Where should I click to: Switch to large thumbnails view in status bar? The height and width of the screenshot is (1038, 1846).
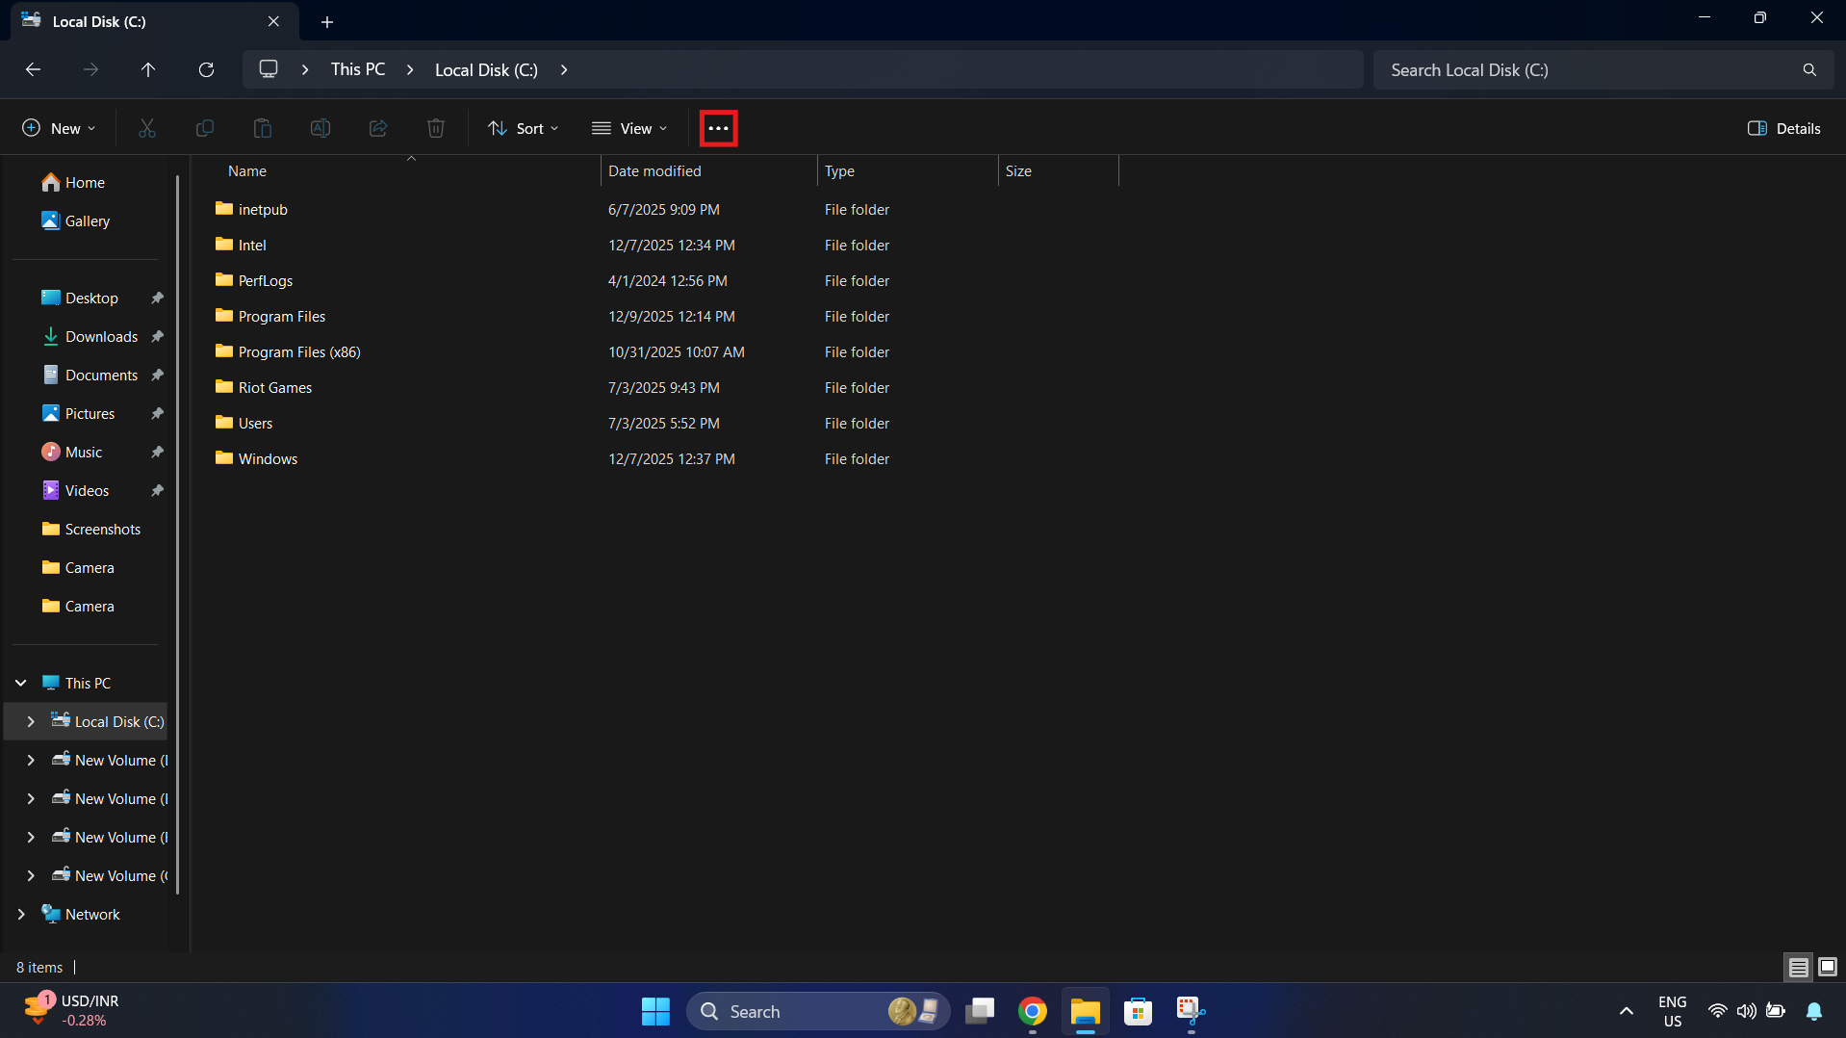tap(1828, 967)
